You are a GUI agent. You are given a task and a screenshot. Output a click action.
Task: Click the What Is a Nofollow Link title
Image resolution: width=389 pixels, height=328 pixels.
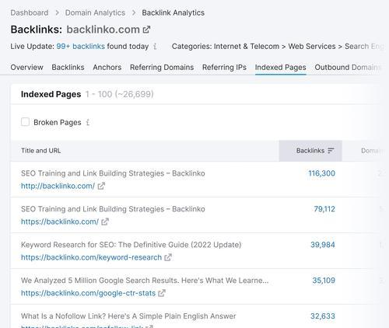pos(128,316)
